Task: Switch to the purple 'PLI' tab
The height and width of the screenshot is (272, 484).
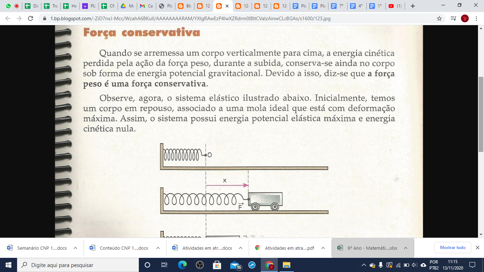Action: [x=89, y=6]
